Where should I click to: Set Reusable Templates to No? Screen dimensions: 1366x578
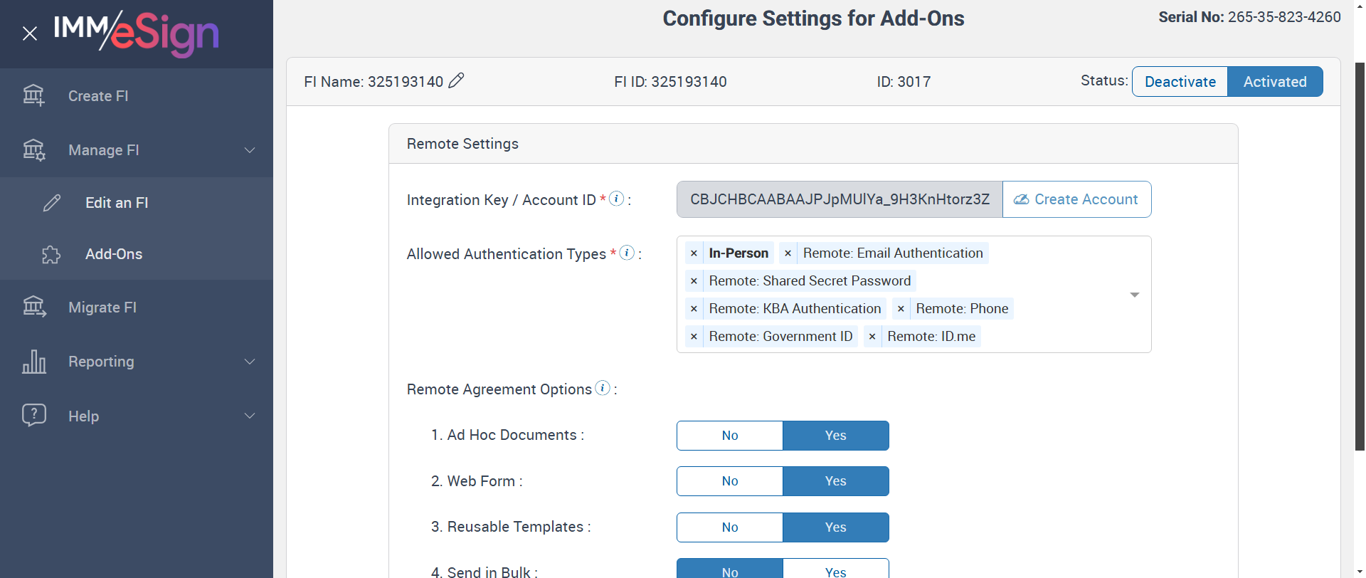pyautogui.click(x=730, y=527)
